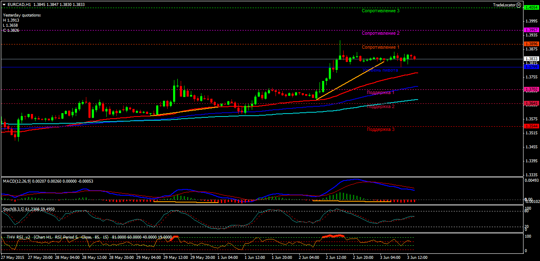
Task: Click the '27 May 2015' date on time axis
Action: tap(13, 257)
